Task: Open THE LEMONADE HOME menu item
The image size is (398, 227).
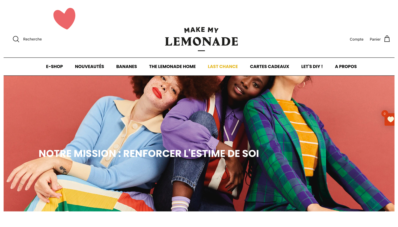Action: click(172, 66)
